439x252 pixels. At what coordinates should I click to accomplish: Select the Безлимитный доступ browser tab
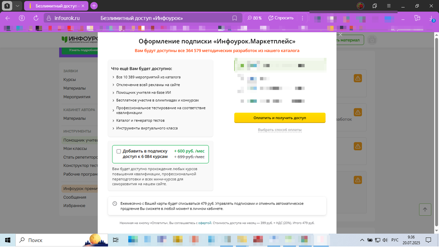[x=56, y=6]
